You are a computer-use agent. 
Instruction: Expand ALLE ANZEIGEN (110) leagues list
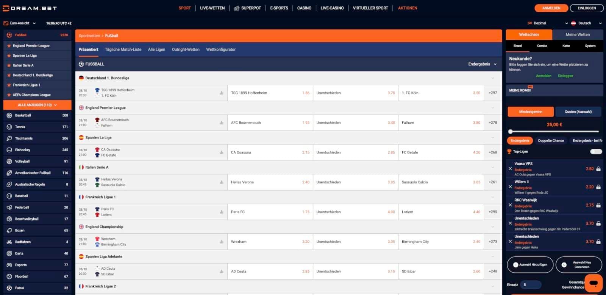pyautogui.click(x=37, y=105)
